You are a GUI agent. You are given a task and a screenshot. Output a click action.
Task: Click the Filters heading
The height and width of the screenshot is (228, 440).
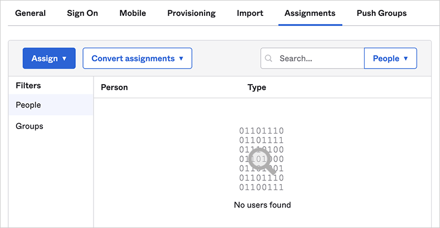29,86
